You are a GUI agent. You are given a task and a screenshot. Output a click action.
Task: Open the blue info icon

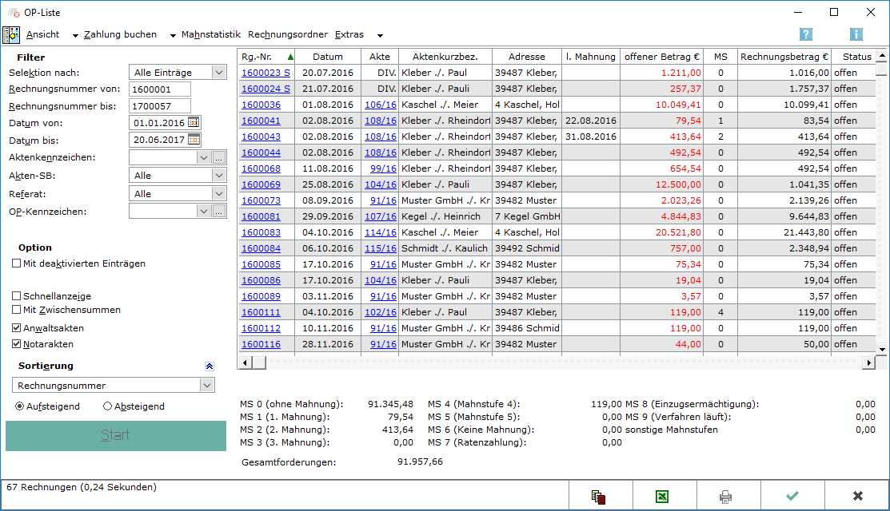(x=856, y=34)
